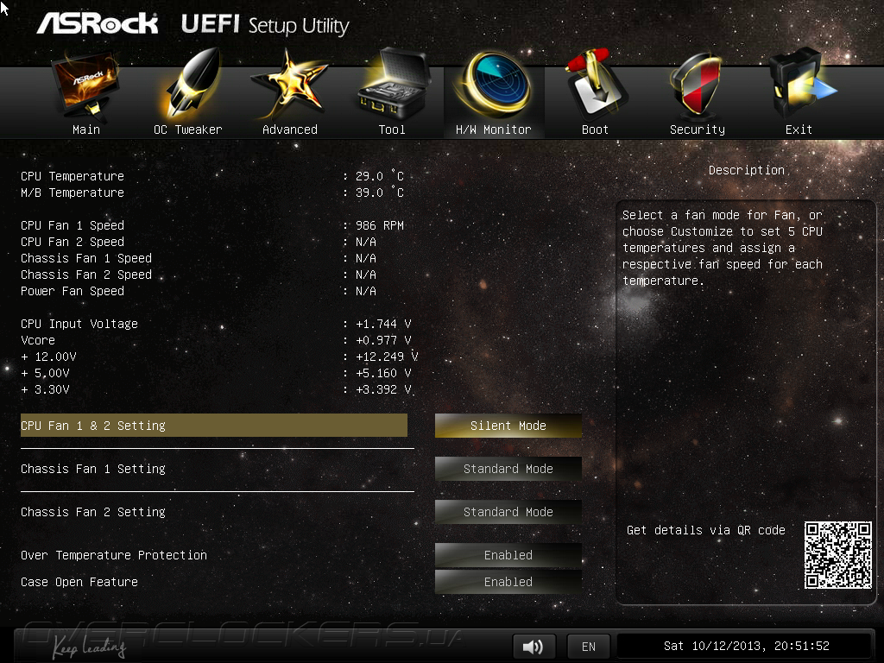Switch to the Exit tab label
The width and height of the screenshot is (884, 663).
(x=799, y=129)
